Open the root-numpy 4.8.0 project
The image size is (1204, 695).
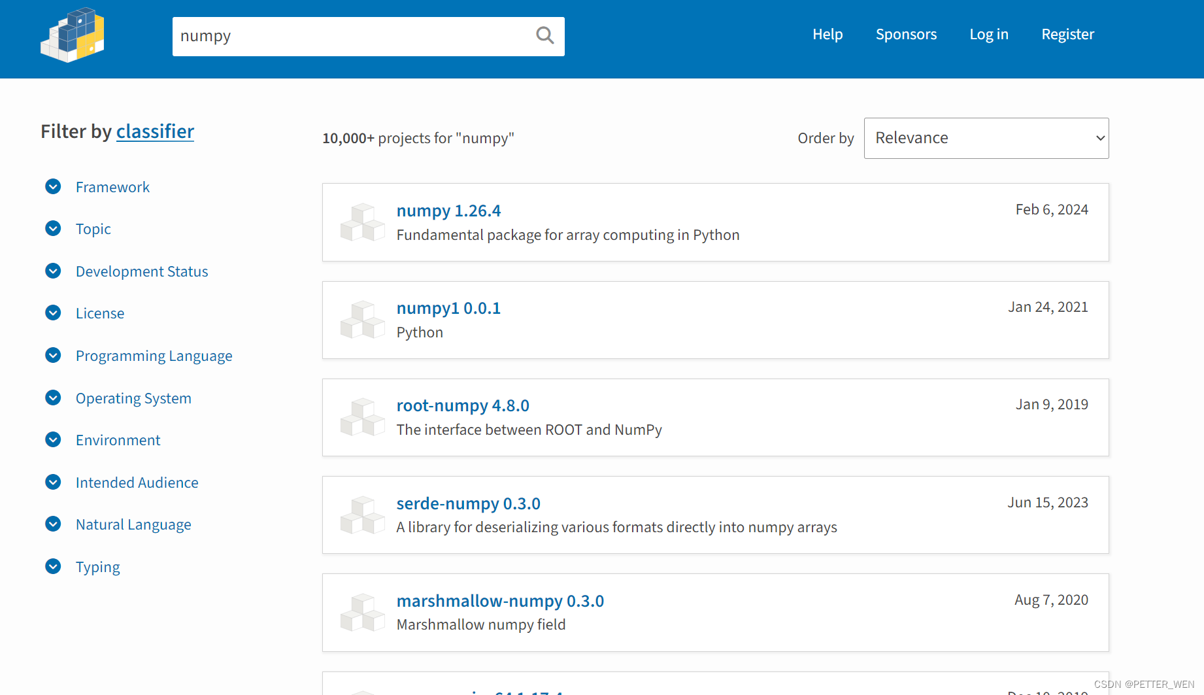tap(463, 405)
